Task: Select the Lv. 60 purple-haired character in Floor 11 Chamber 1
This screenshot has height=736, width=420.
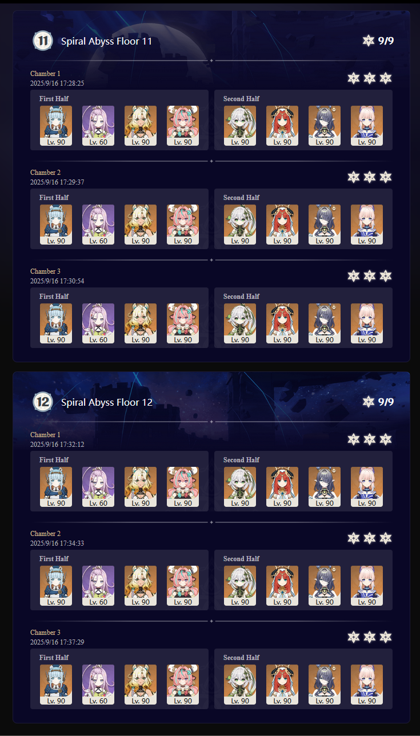Action: point(98,126)
